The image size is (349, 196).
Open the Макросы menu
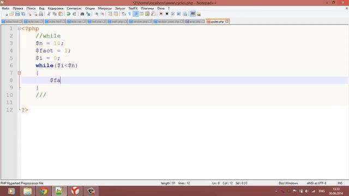coord(105,8)
